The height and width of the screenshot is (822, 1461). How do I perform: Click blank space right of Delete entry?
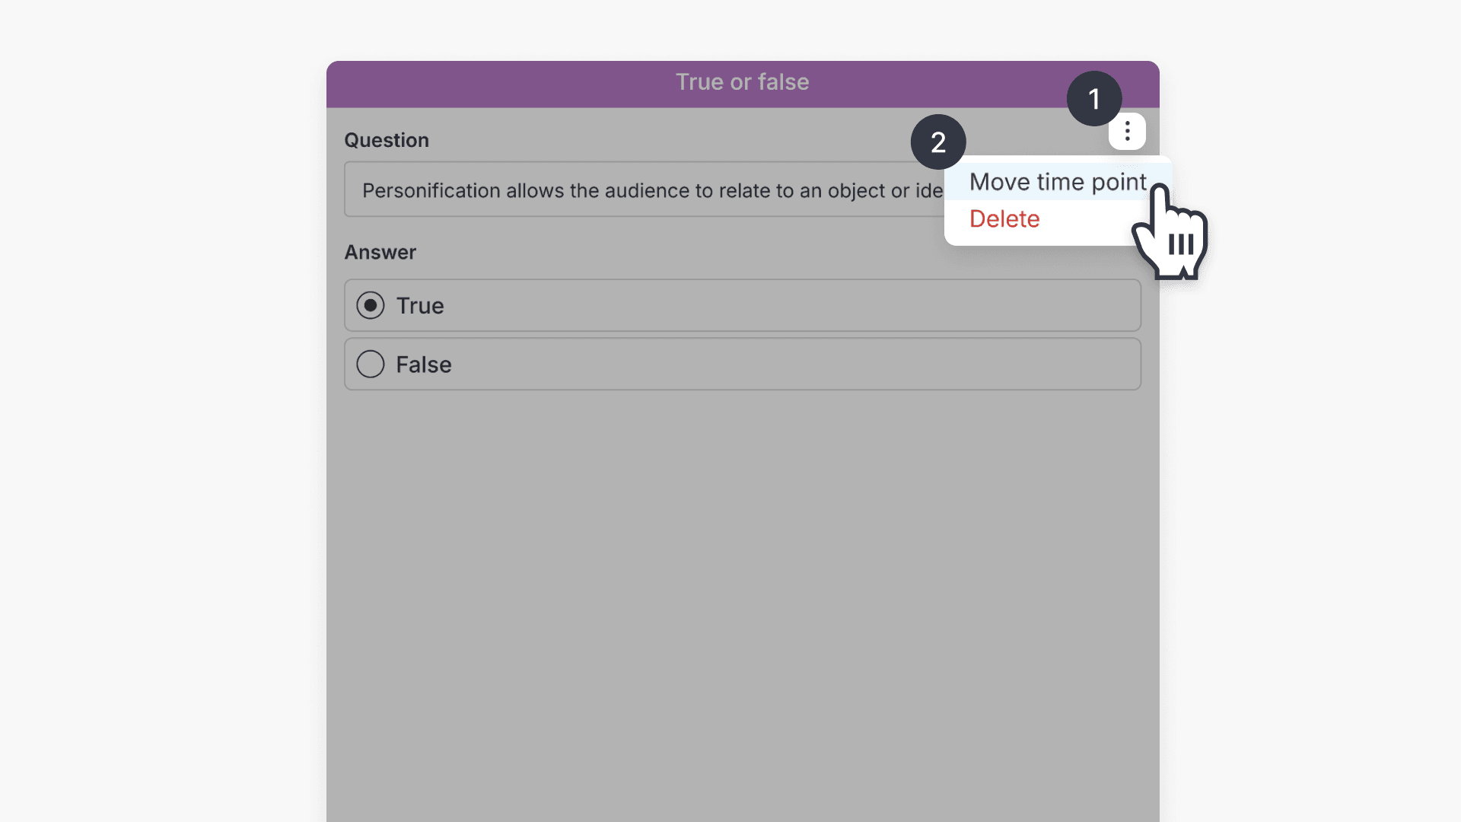pyautogui.click(x=1088, y=220)
